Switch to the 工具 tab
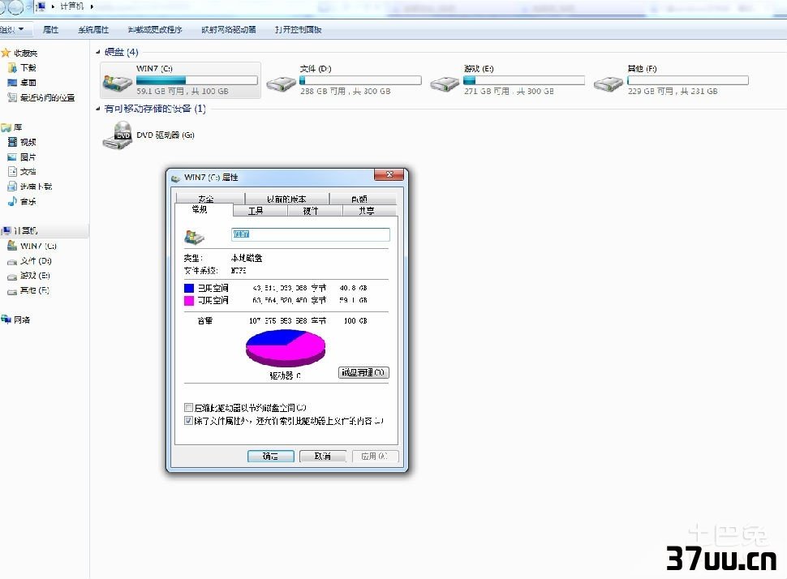 point(260,211)
